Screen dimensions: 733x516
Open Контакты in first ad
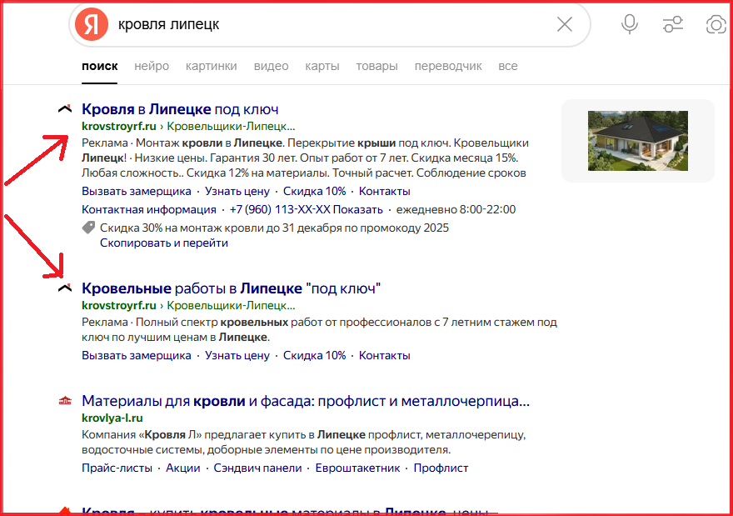coord(384,192)
